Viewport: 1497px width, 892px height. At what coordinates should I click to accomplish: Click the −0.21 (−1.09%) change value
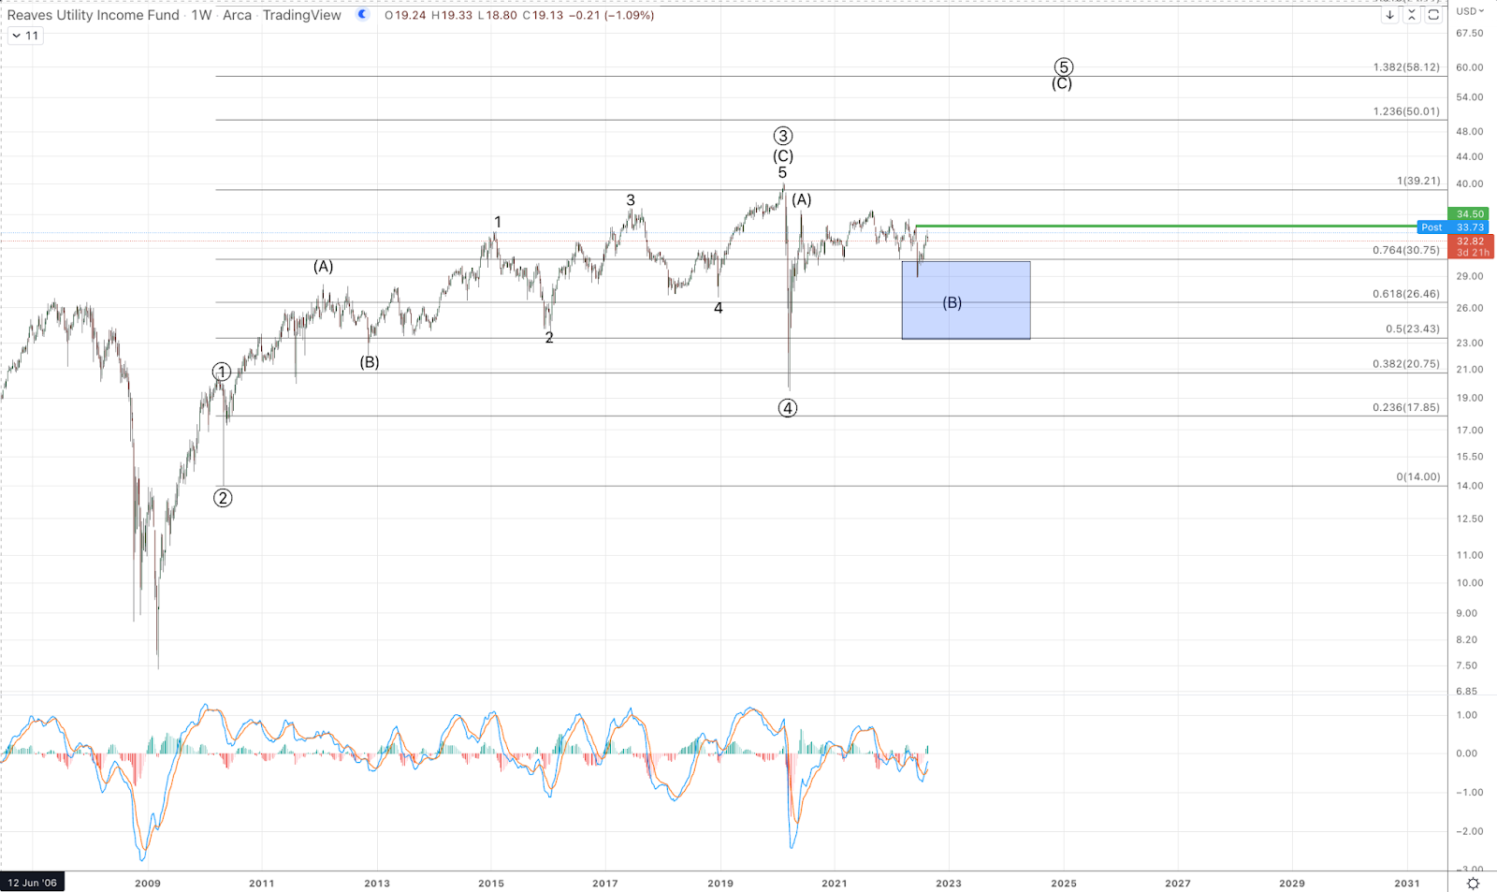click(611, 15)
